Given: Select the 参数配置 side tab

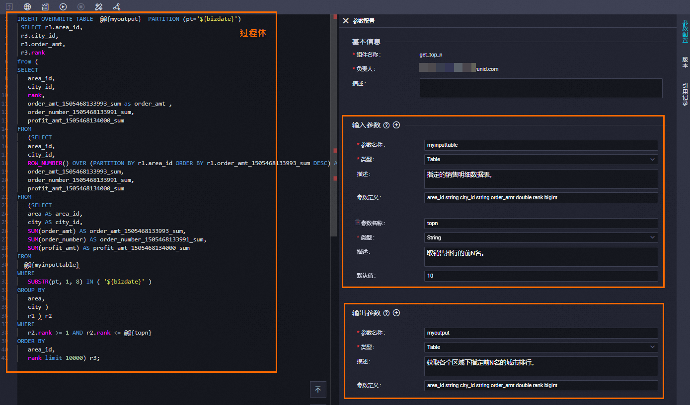Looking at the screenshot, I should point(685,31).
